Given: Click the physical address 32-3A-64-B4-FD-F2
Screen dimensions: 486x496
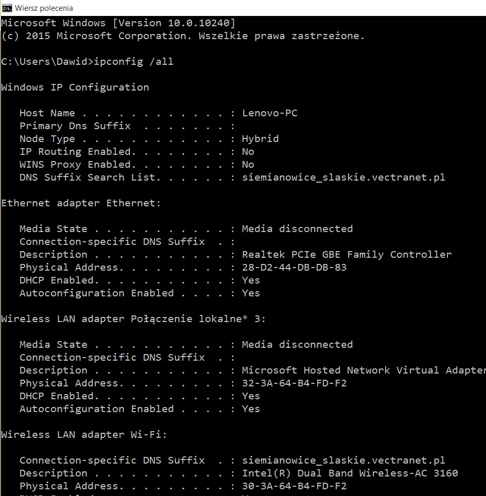Looking at the screenshot, I should pos(294,383).
